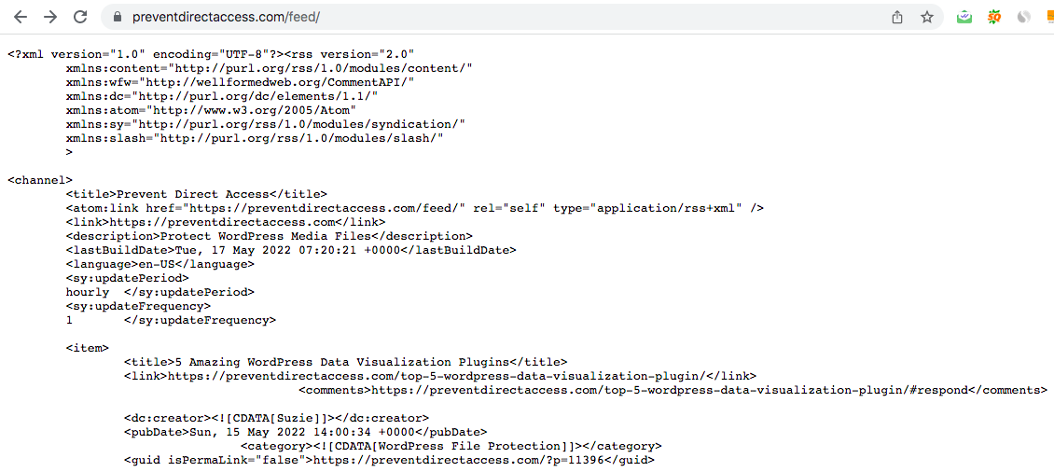Open the orange SQ extension

tap(994, 18)
